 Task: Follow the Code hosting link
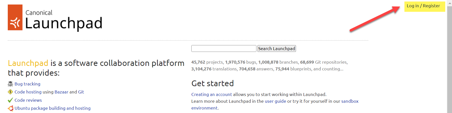pos(28,92)
